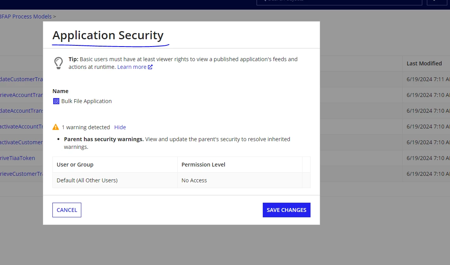This screenshot has width=450, height=265.
Task: Click the 'Bulk File Application' name text
Action: click(x=86, y=101)
